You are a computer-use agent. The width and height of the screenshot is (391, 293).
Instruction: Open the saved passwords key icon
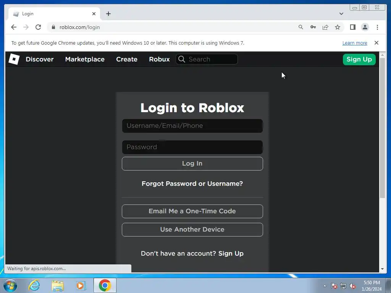click(313, 27)
